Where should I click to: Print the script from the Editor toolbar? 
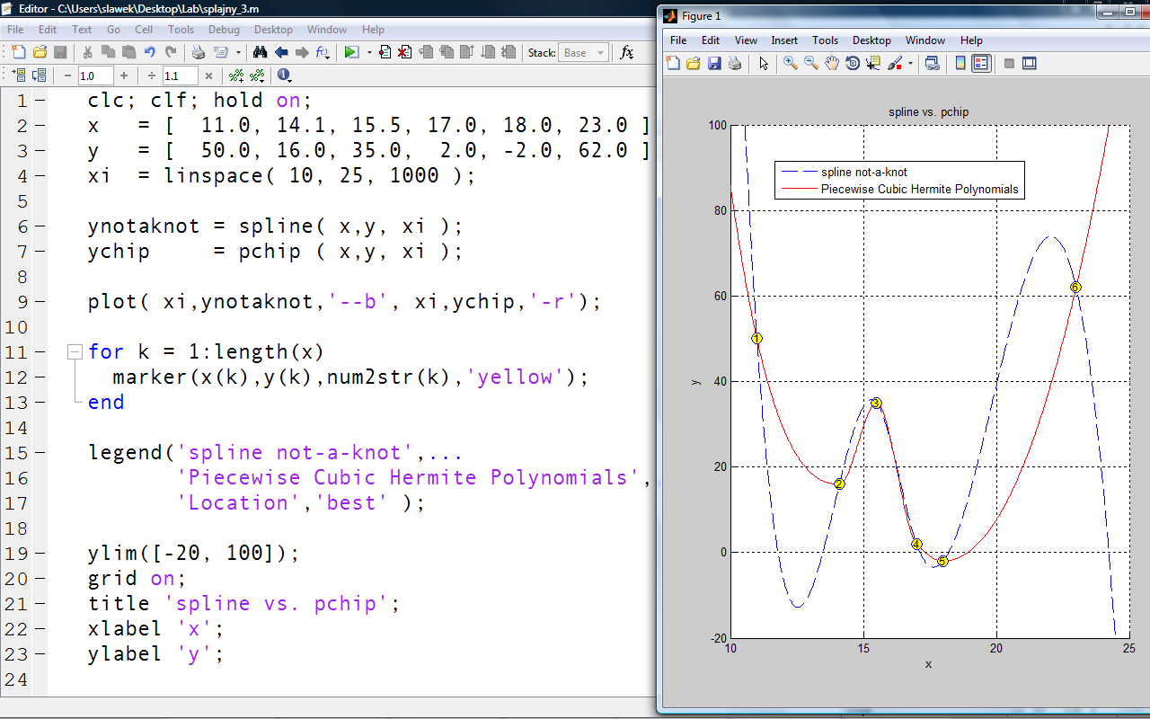(199, 52)
